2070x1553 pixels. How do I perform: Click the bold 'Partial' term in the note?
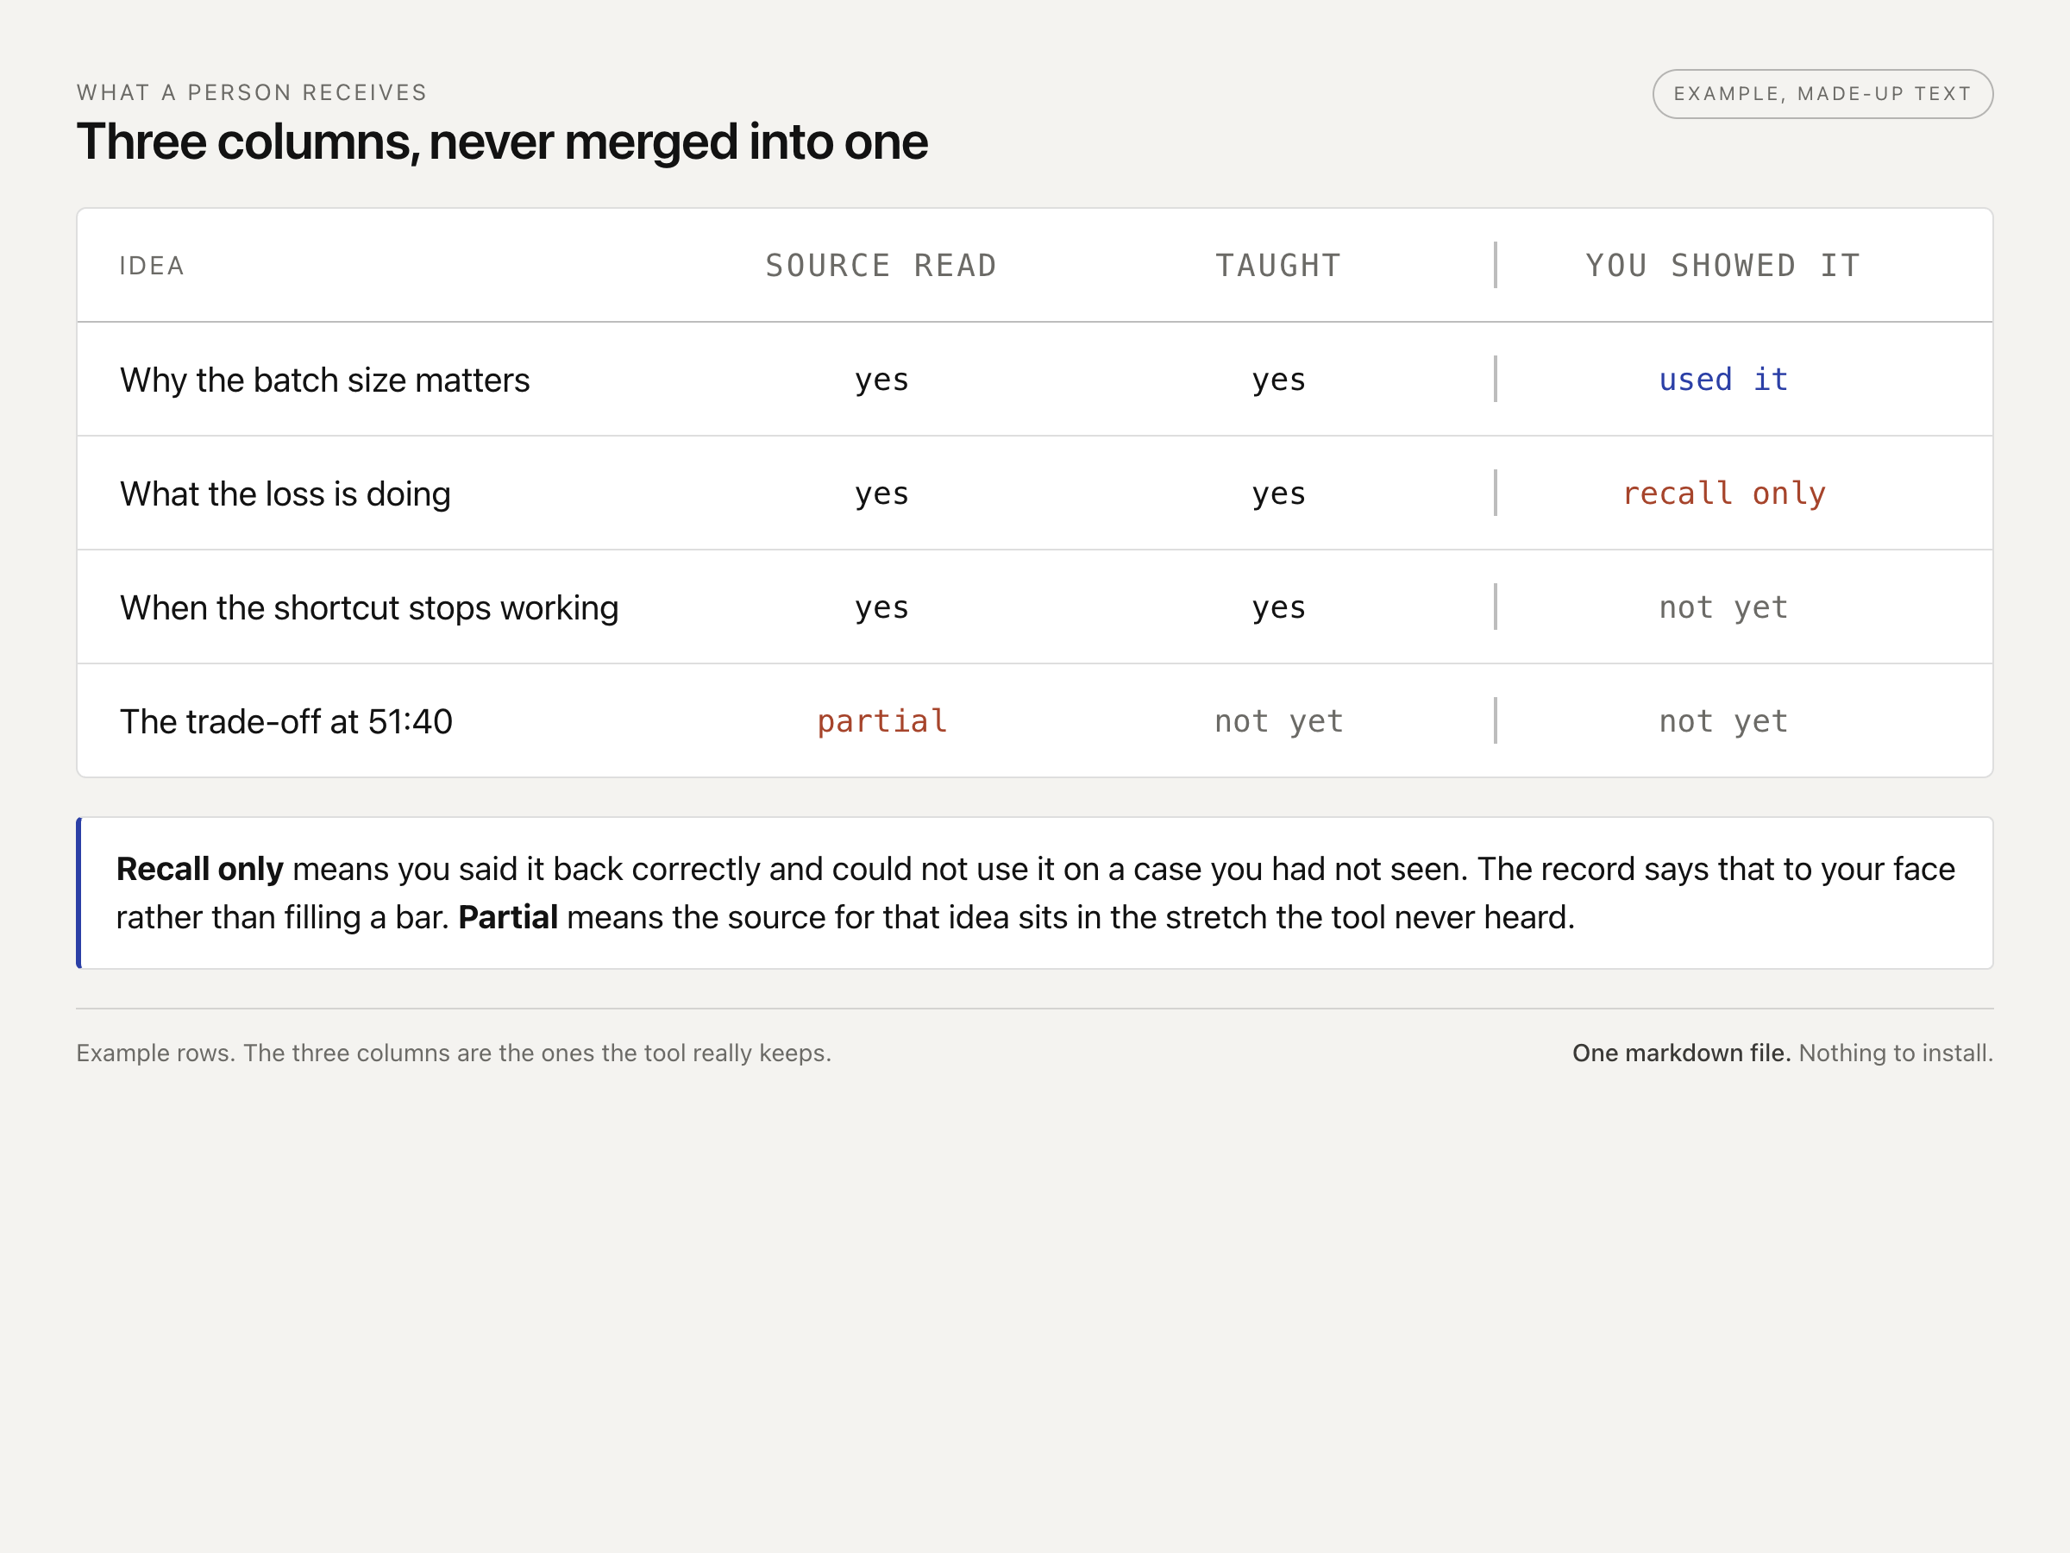508,917
